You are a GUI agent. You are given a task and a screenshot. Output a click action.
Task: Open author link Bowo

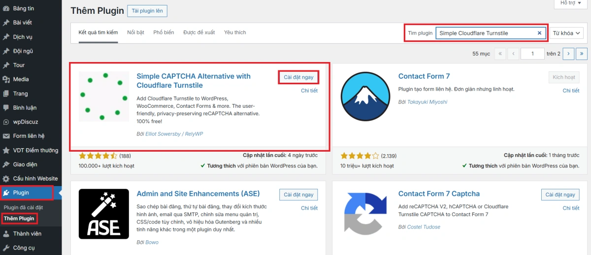(152, 242)
